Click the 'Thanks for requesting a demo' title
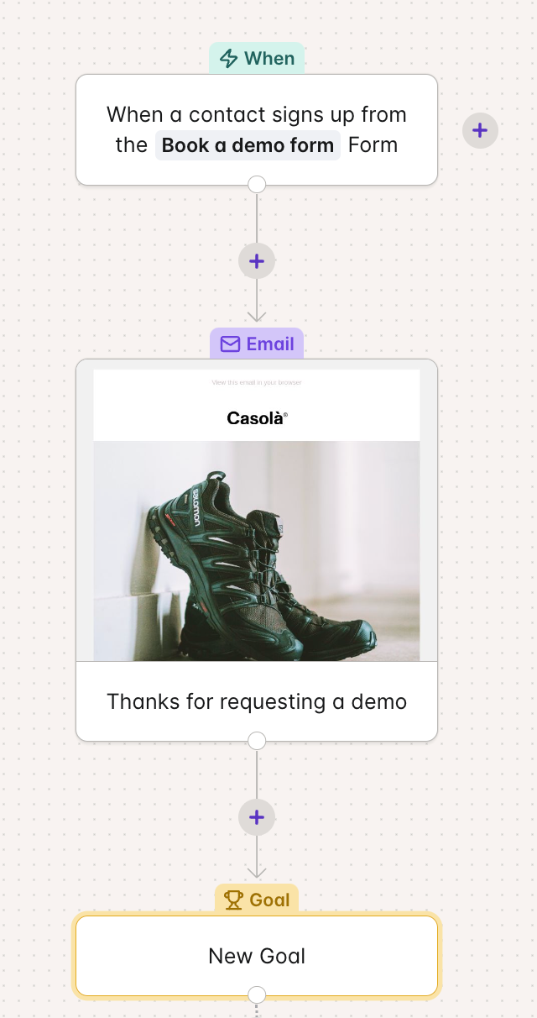 pos(257,701)
